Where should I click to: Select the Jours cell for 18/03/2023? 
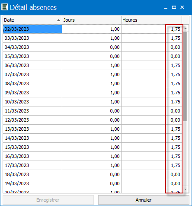tap(92, 174)
